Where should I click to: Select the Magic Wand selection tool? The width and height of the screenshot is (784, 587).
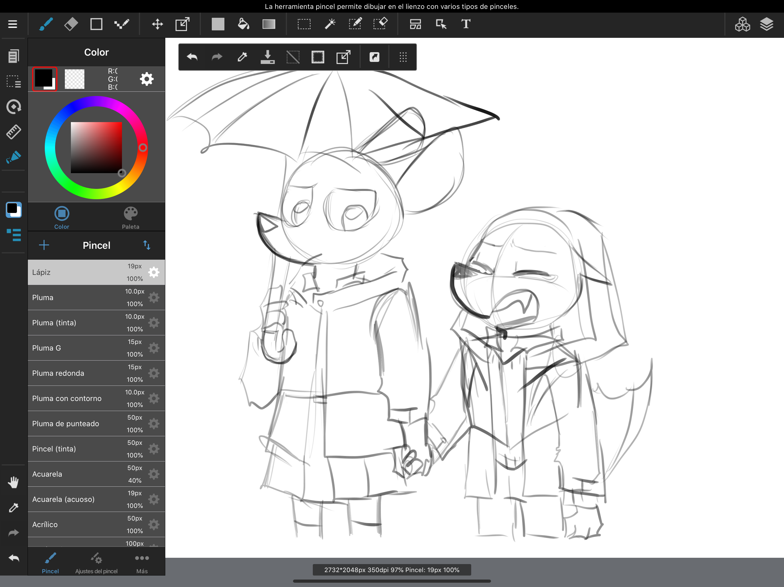[330, 24]
